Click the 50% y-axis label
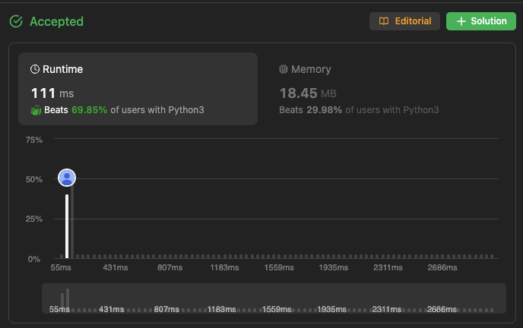Screen dimensions: 523x328 click(x=34, y=179)
